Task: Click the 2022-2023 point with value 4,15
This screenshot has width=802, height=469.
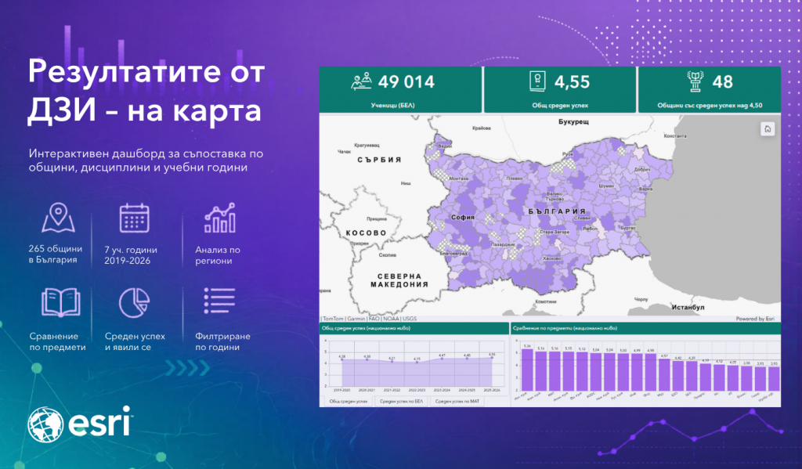Action: 417,362
